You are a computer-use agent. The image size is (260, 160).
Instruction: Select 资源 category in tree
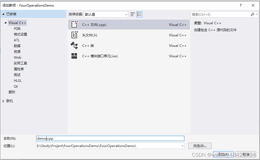(x=17, y=51)
